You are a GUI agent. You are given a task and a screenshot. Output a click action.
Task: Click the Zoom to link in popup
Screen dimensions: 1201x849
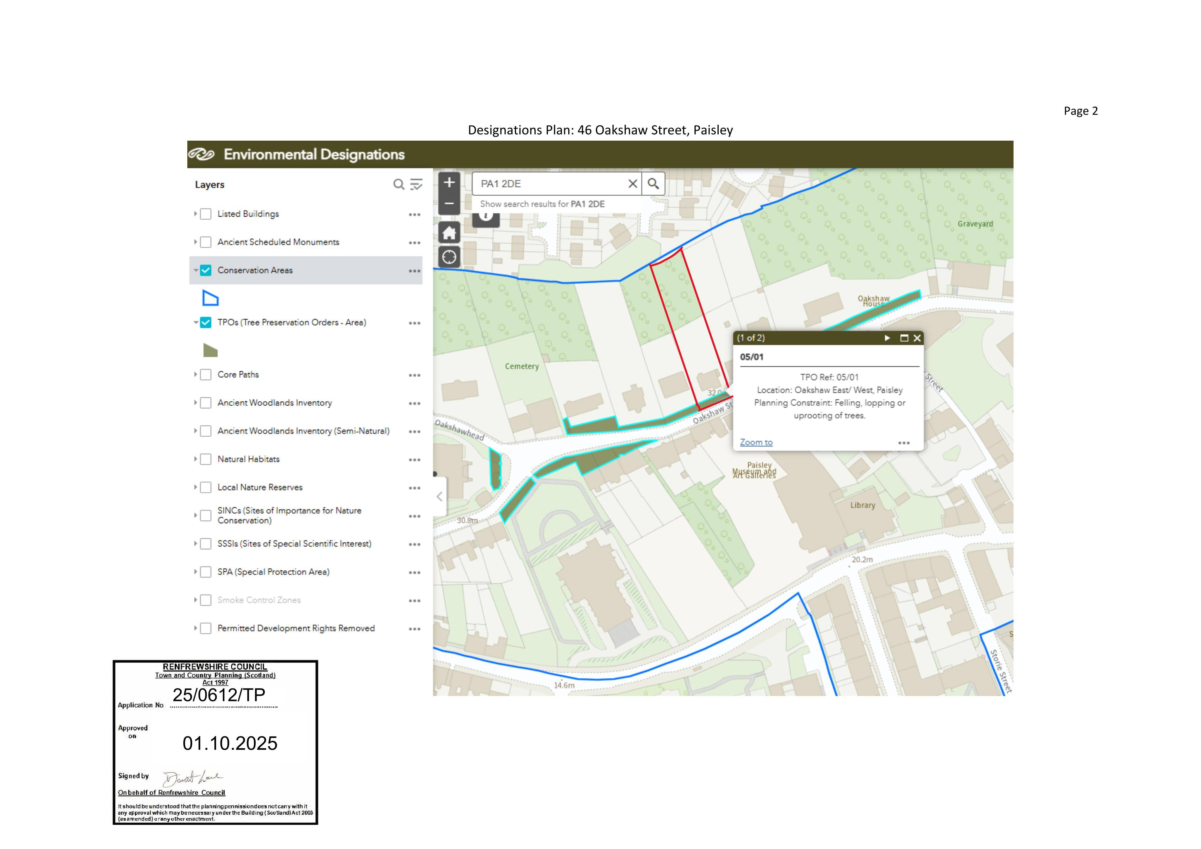[756, 442]
